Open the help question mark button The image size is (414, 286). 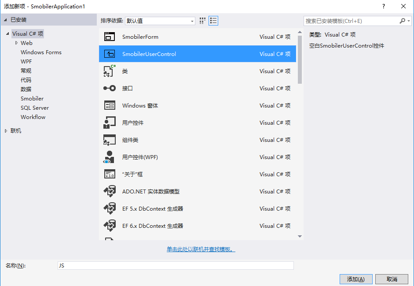click(384, 6)
